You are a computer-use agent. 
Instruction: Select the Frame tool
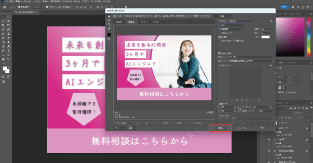pos(9,25)
